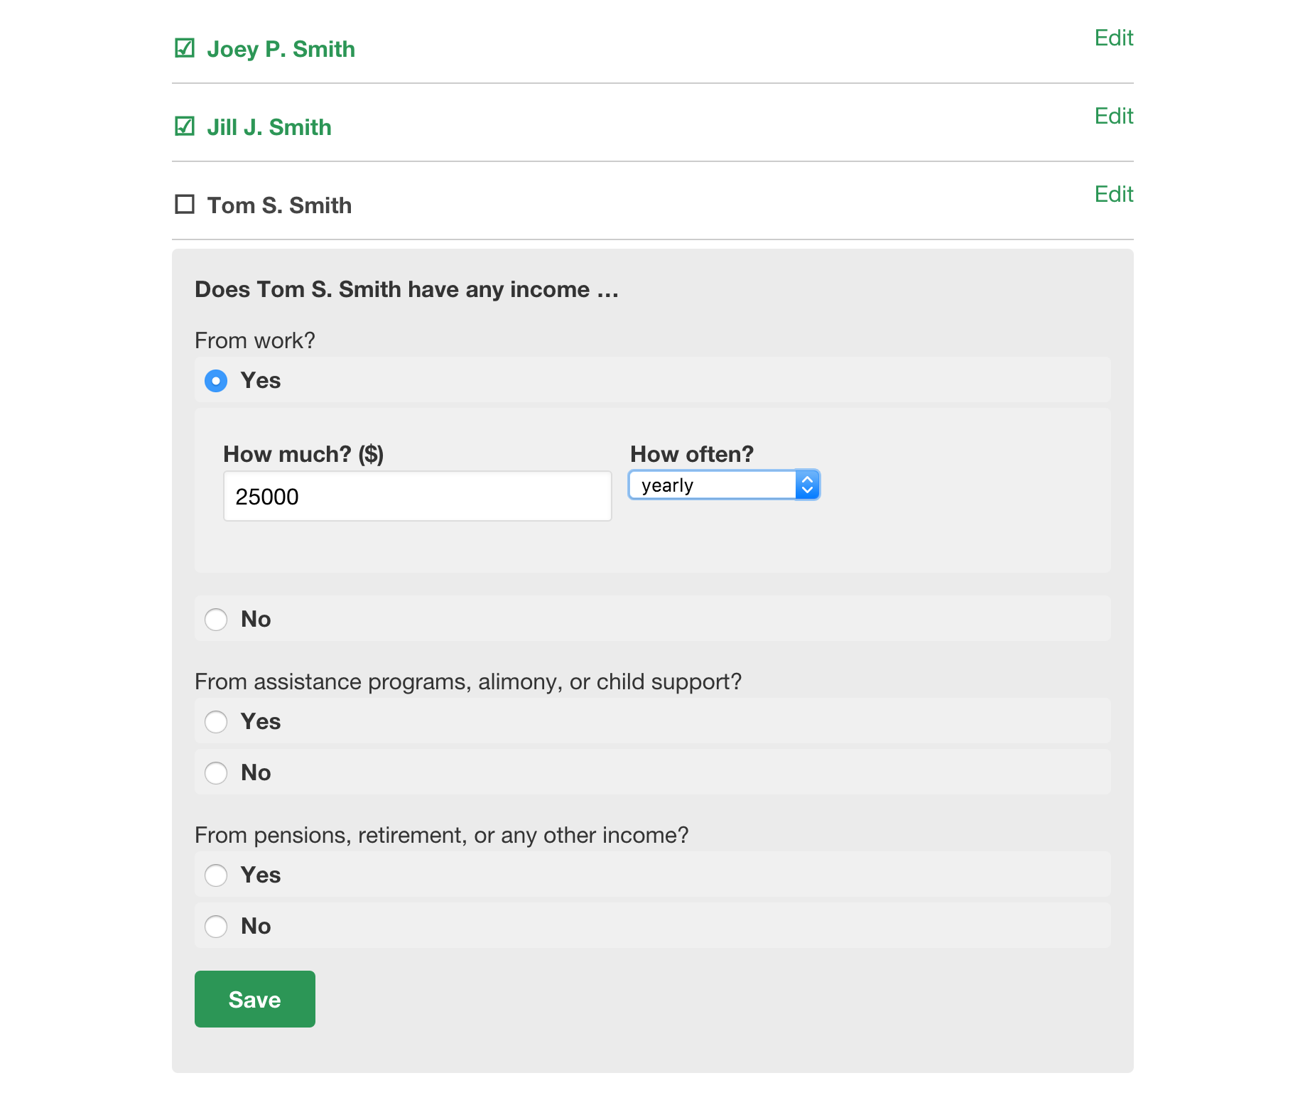Select Yes for income from work
Viewport: 1310px width, 1100px height.
pos(216,381)
